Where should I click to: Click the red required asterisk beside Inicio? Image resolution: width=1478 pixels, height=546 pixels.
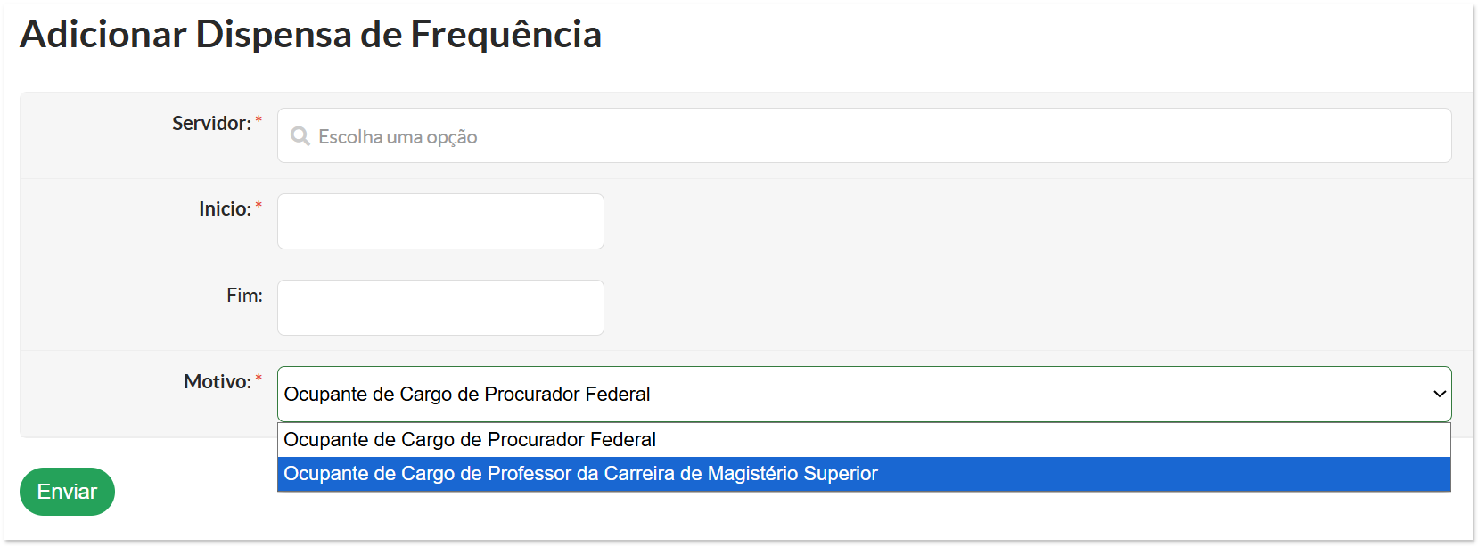tap(259, 205)
